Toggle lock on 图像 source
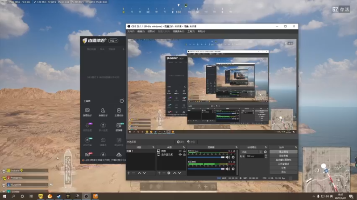Screen dimensions: 357x200 click(x=184, y=151)
